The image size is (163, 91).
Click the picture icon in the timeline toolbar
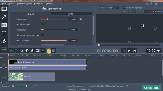click(38, 51)
